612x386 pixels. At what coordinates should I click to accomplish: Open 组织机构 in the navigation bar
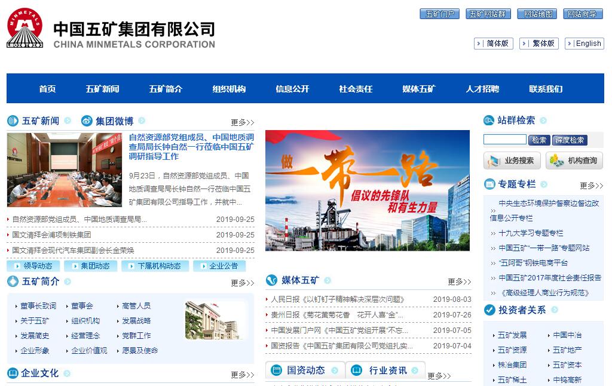(x=229, y=89)
